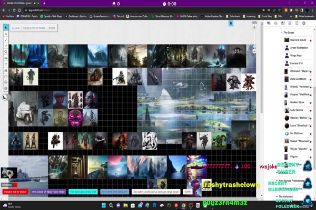
Task: Click the browser Back arrow
Action: [4, 10]
